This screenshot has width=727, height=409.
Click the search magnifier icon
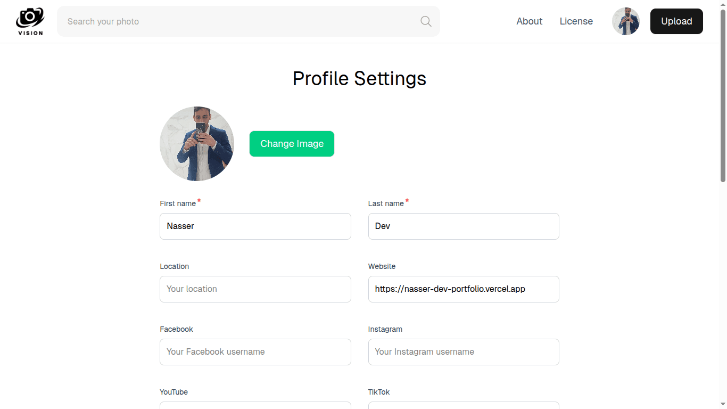[425, 21]
